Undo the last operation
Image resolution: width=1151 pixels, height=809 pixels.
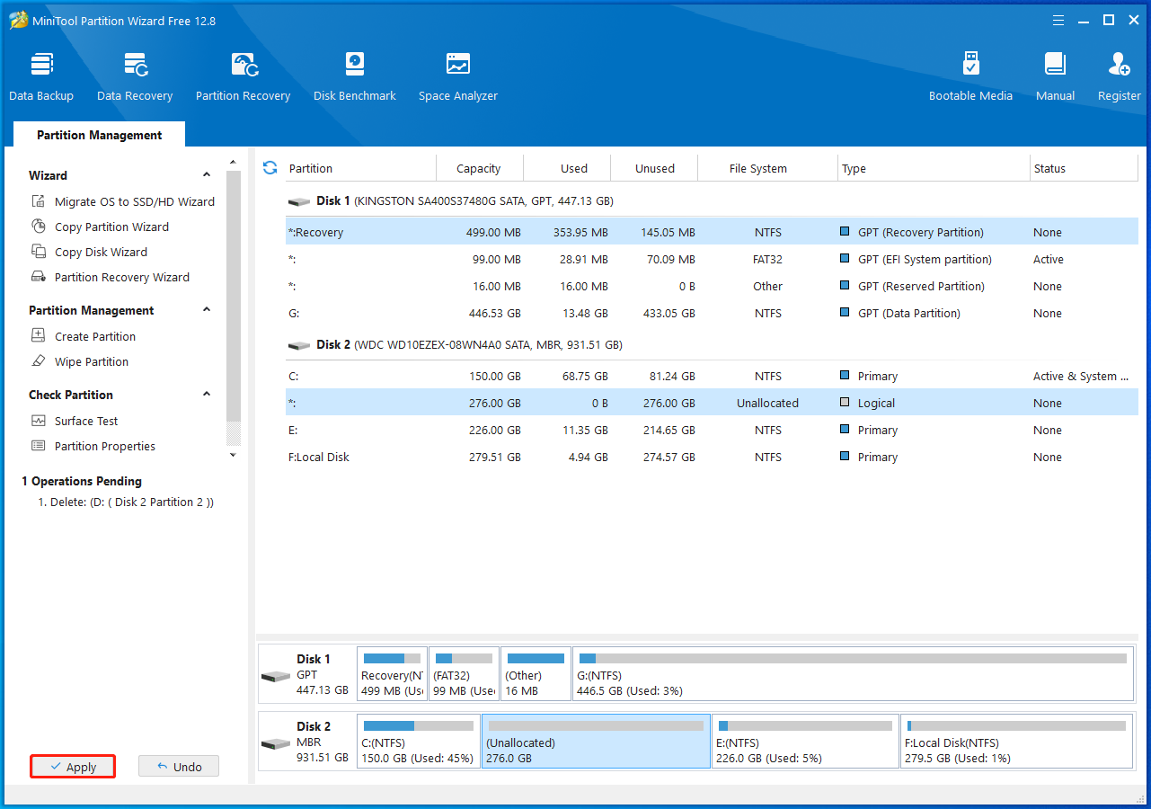pos(179,767)
